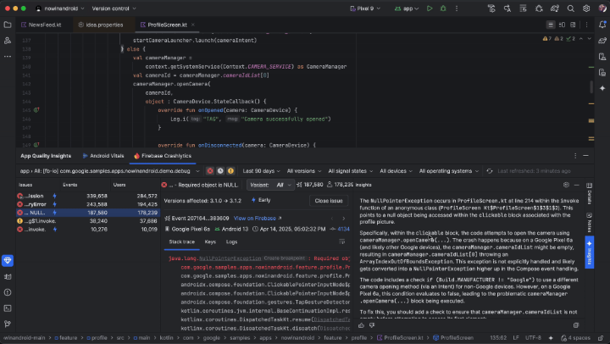Open Logcat tool window icon
The image size is (610, 344).
(x=8, y=277)
